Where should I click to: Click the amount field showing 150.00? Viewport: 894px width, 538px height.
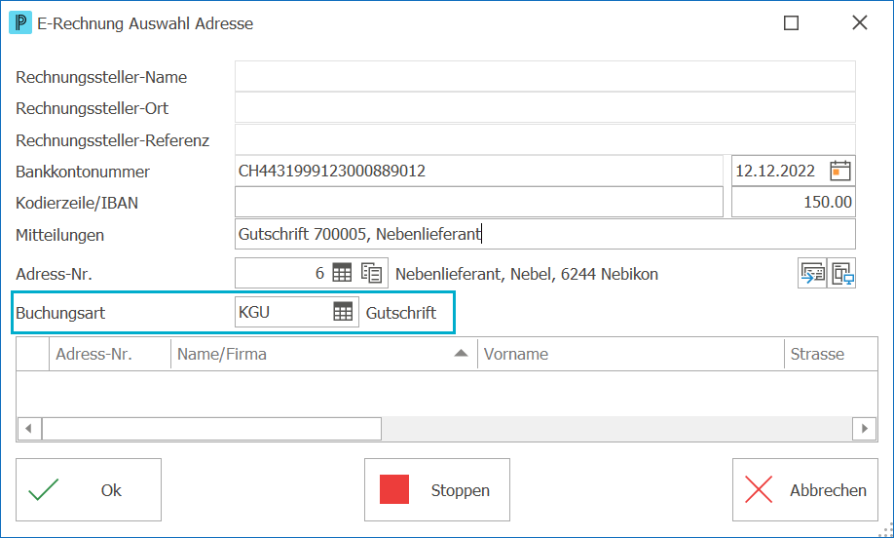coord(794,202)
